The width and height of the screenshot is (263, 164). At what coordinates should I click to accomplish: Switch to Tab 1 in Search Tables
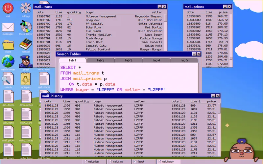pyautogui.click(x=72, y=60)
